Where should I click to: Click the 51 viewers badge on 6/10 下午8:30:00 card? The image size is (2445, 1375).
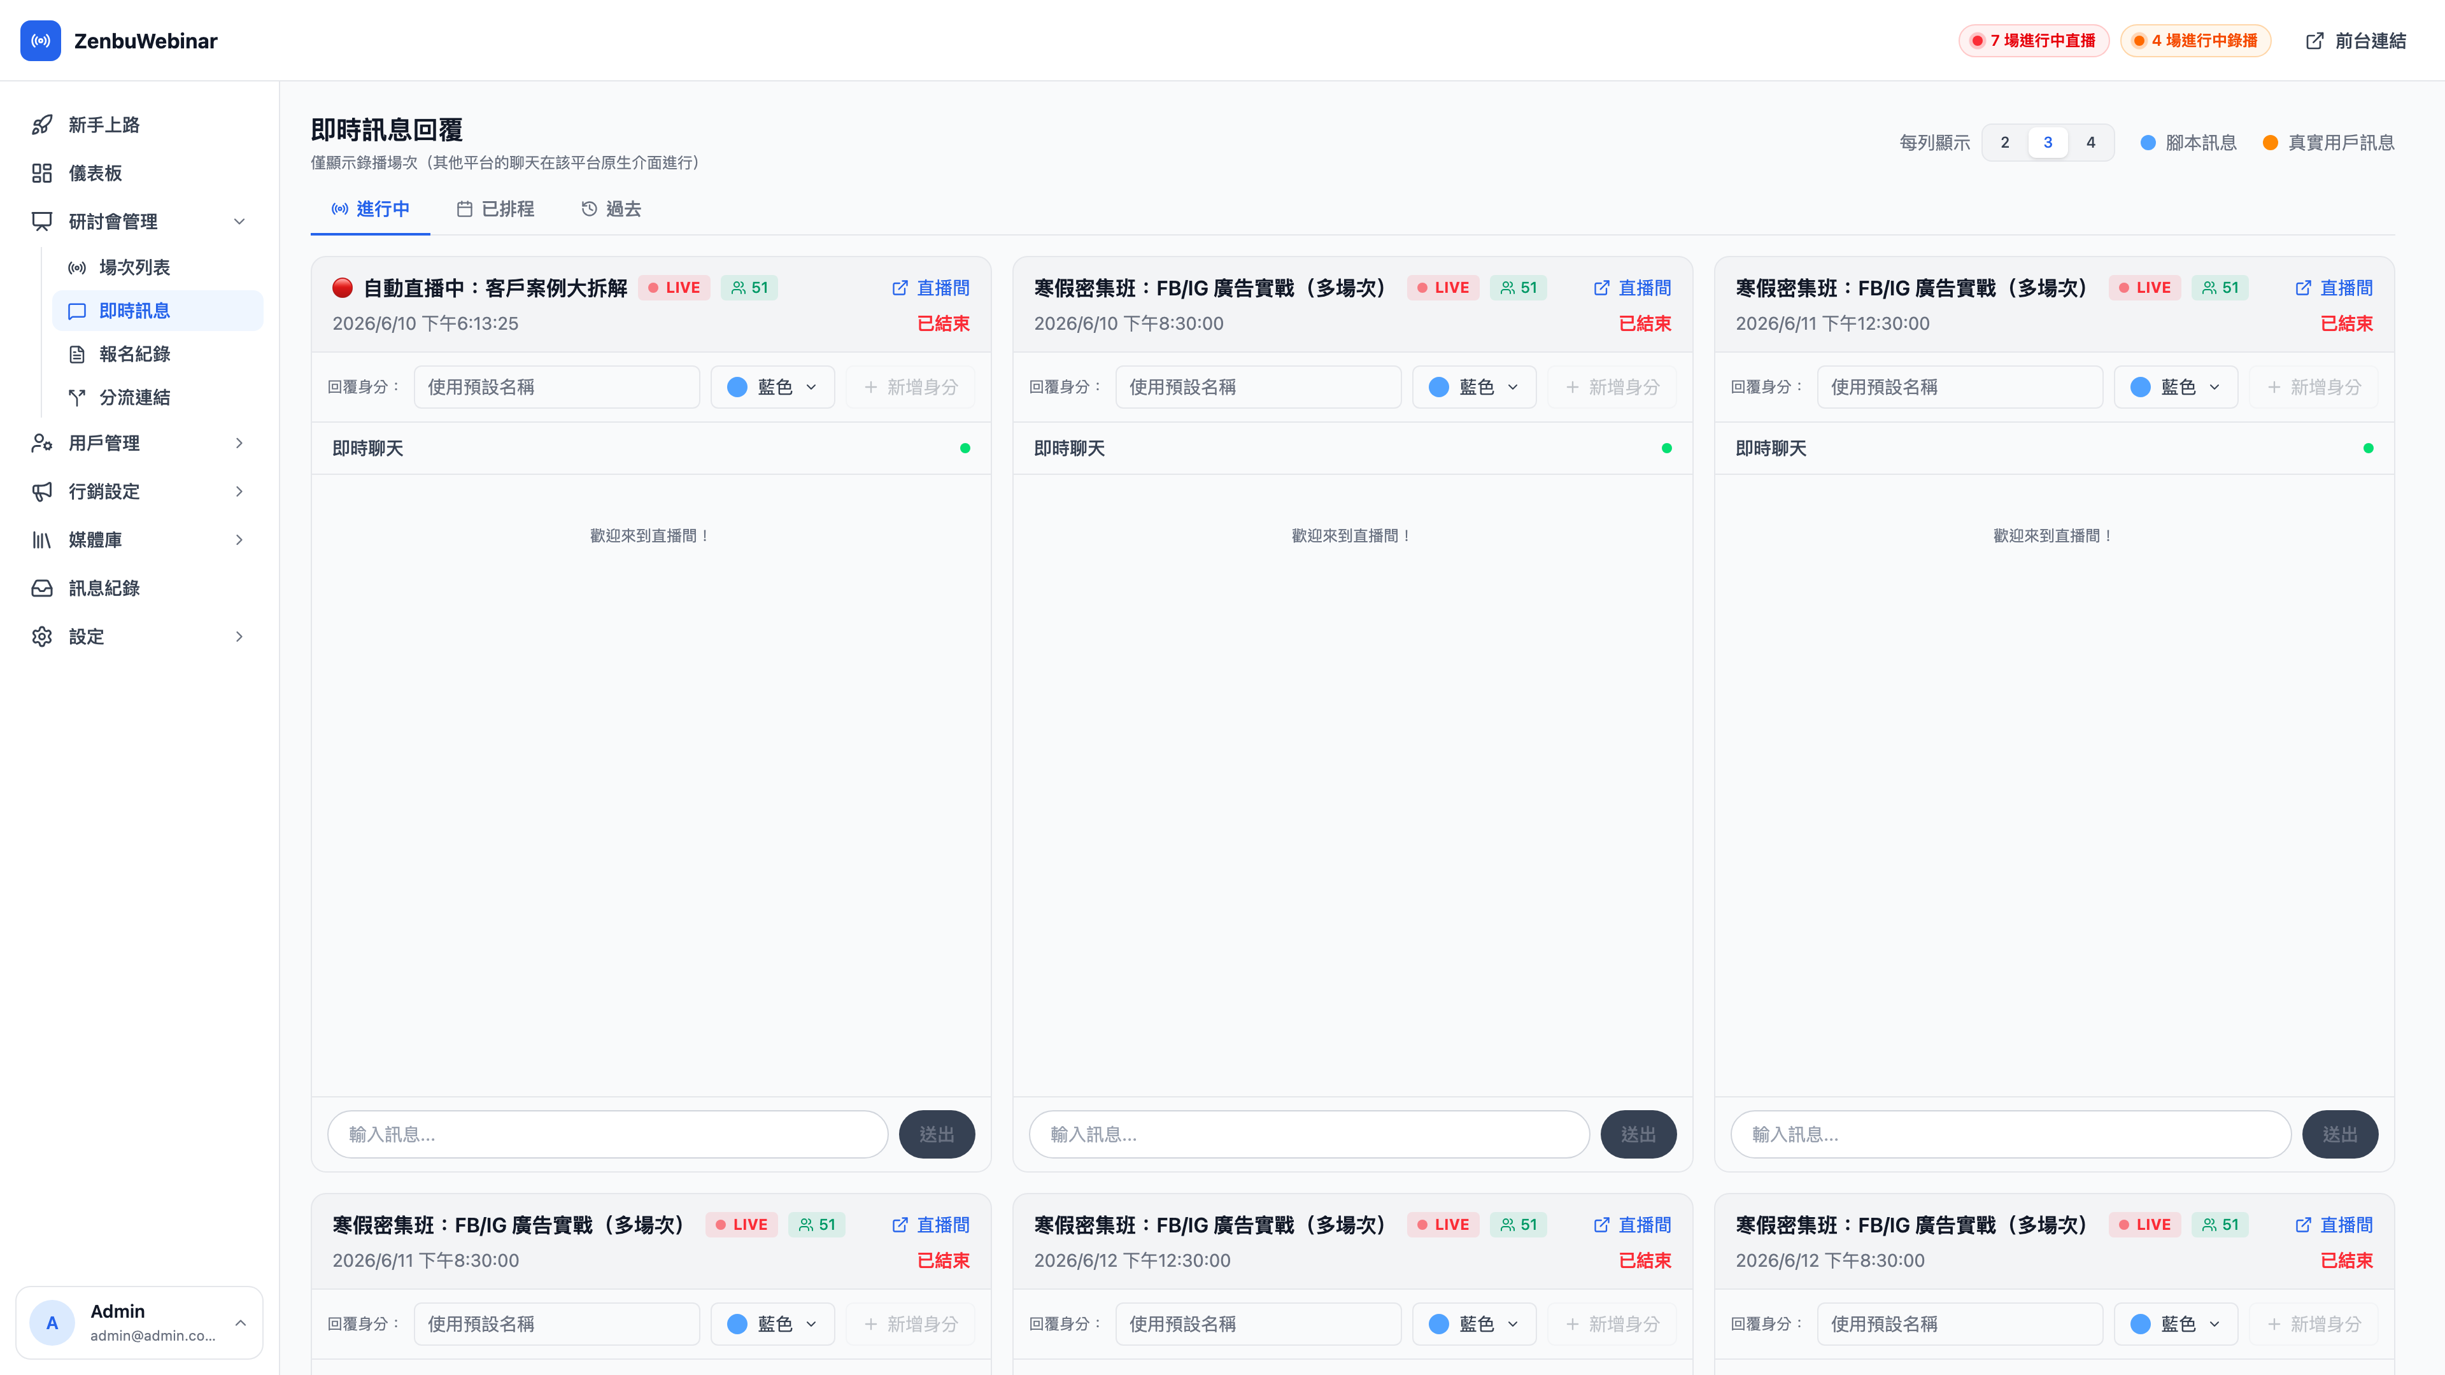pyautogui.click(x=1518, y=288)
